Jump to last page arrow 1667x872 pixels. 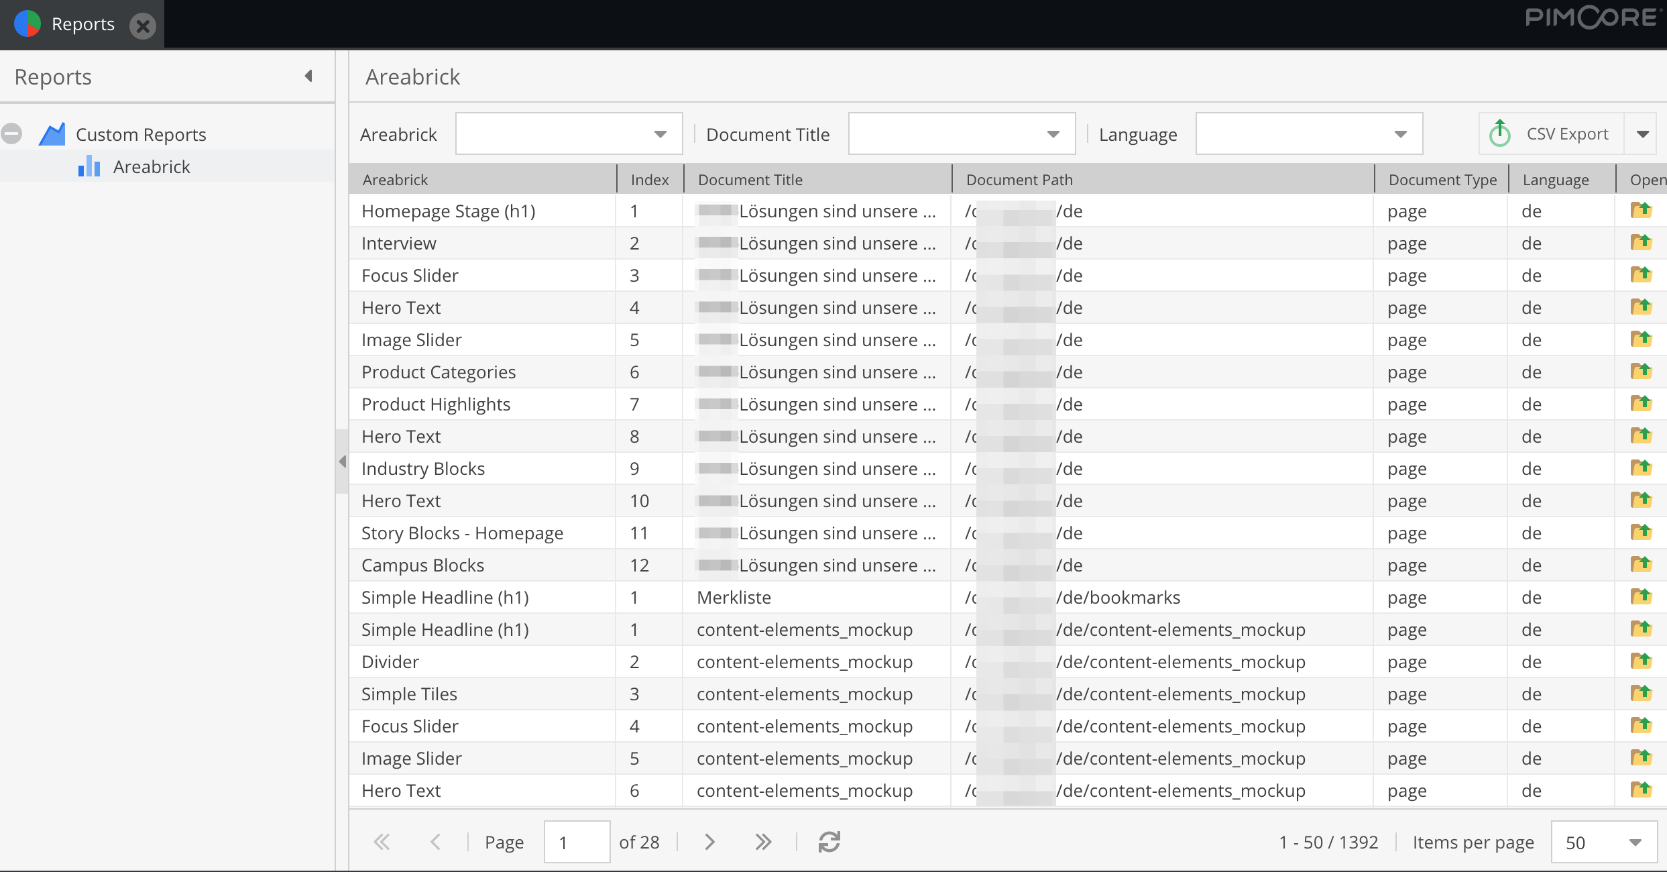point(763,842)
